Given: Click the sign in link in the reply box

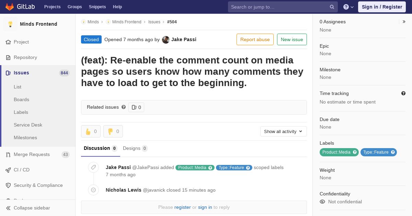Looking at the screenshot, I should pos(205,207).
